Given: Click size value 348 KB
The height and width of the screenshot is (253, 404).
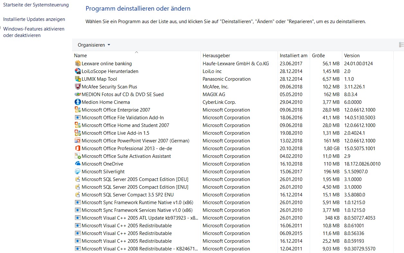Looking at the screenshot, I should 332,218.
